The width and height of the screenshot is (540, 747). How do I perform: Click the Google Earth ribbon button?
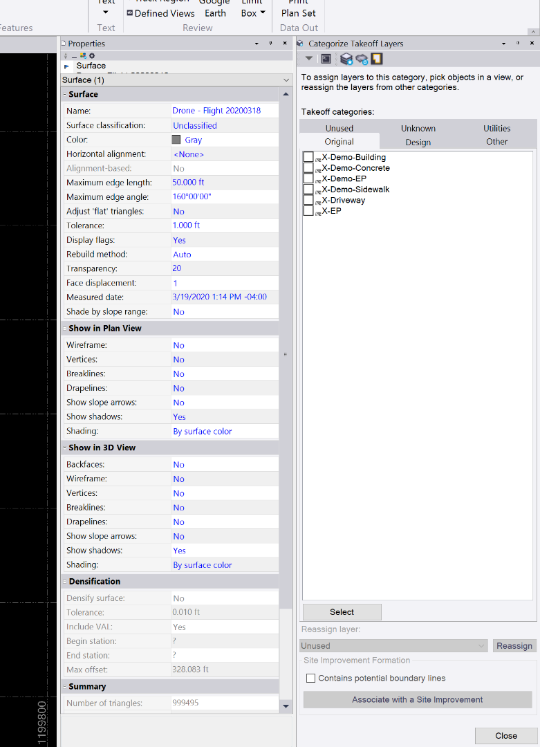(215, 8)
